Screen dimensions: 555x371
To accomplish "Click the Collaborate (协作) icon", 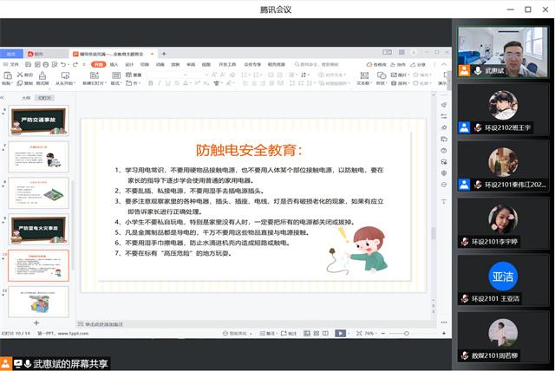I will [398, 64].
